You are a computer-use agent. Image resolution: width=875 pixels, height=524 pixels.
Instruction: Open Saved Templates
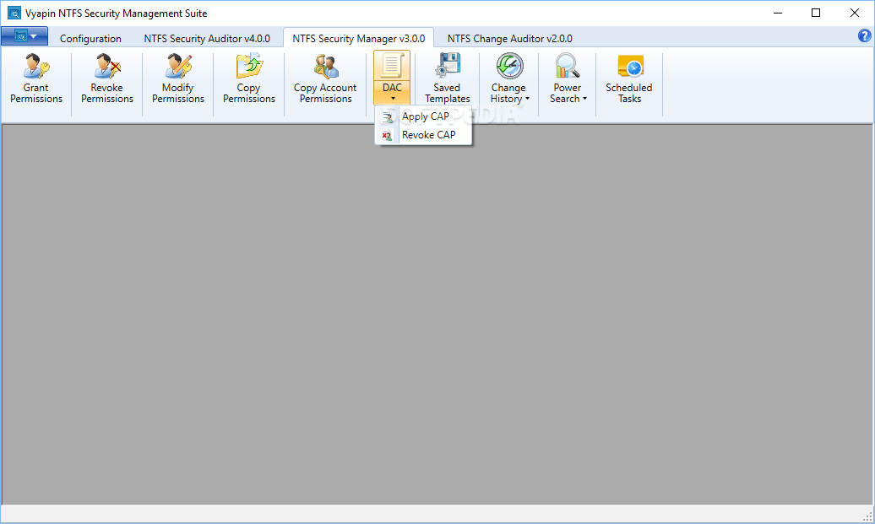447,78
